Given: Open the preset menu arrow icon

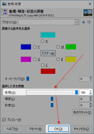Looking at the screenshot, I should tap(89, 22).
